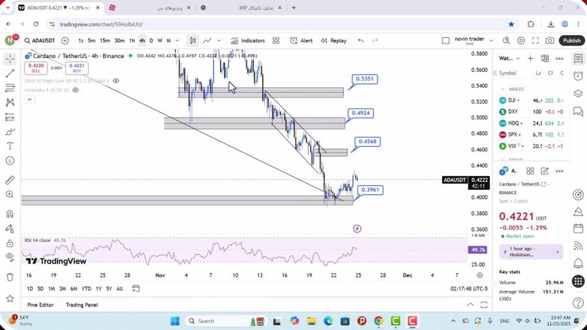Open the watchlist name dropdown

coord(510,58)
